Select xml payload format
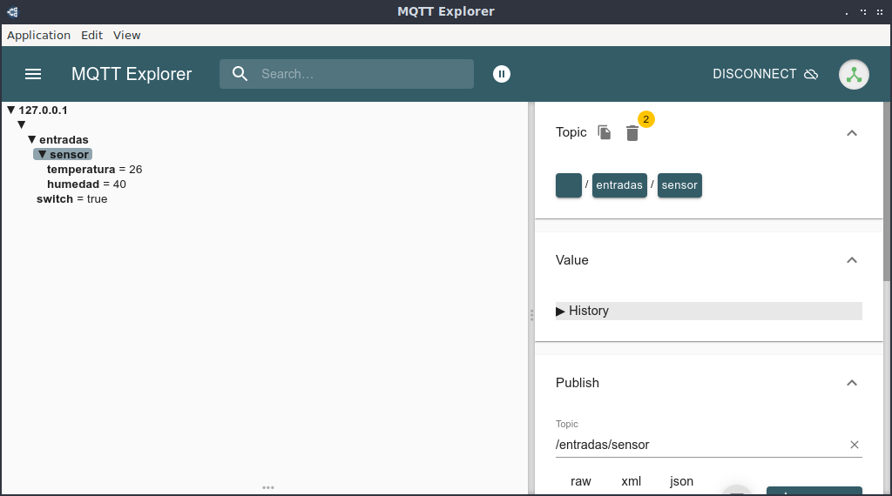 point(631,481)
